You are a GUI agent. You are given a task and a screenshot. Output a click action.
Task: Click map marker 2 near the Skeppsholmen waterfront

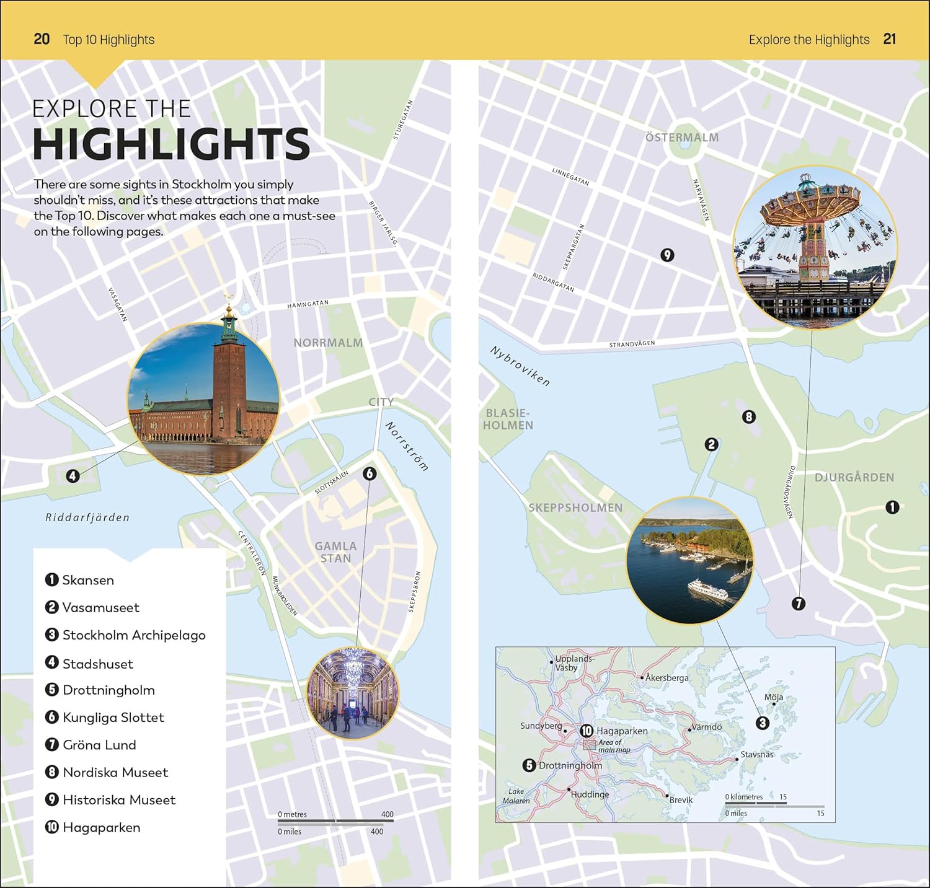point(711,444)
